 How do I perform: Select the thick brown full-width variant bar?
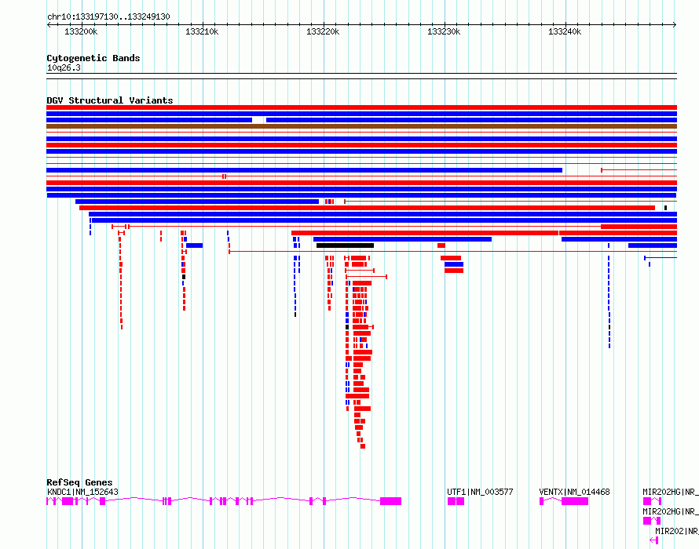coord(361,126)
